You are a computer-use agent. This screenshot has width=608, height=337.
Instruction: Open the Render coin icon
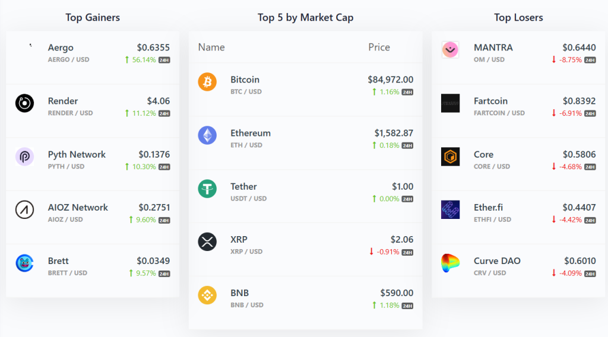click(x=24, y=103)
